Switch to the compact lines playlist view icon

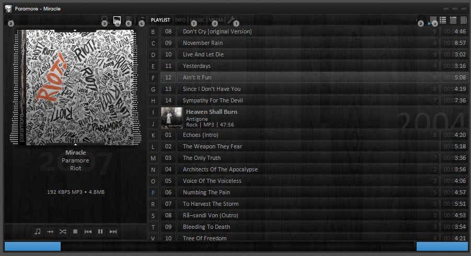[433, 20]
